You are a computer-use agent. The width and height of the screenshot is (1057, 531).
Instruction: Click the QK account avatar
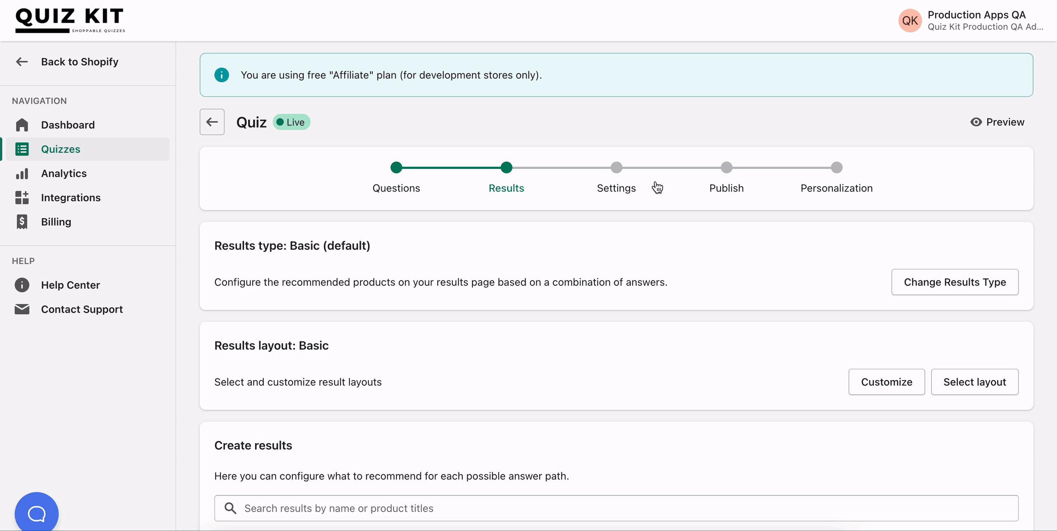[x=910, y=21]
